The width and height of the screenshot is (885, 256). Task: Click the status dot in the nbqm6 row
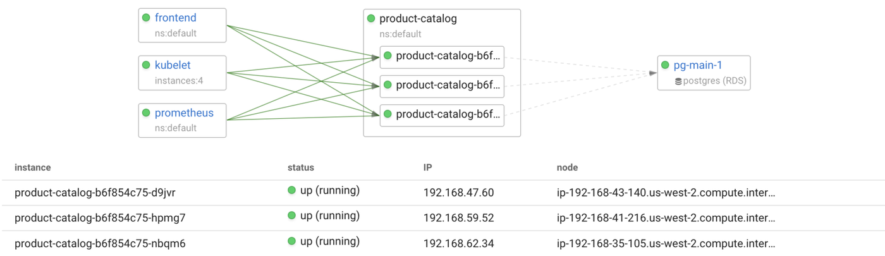pos(291,241)
